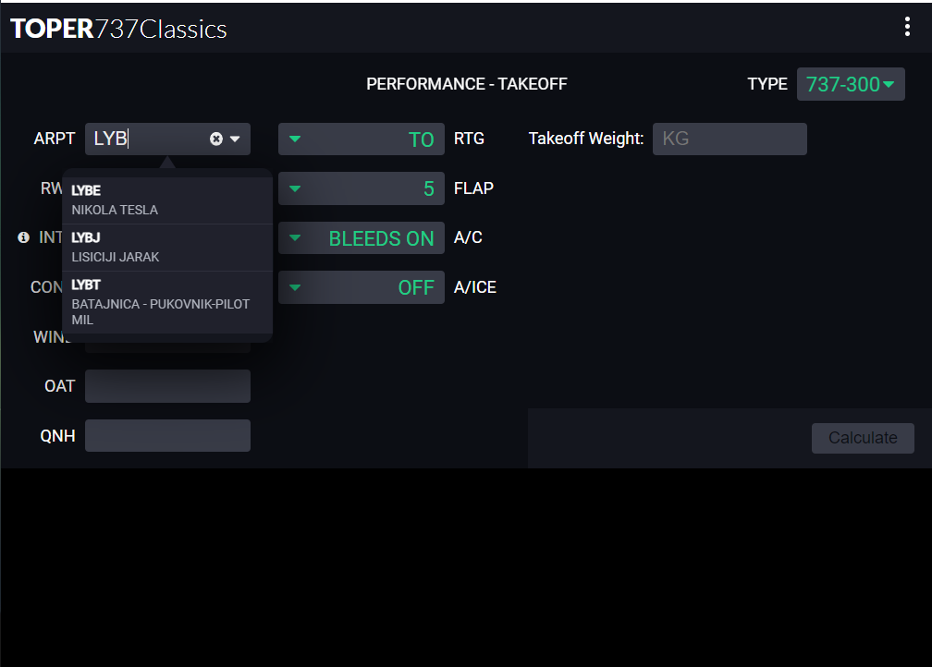Click the Takeoff Weight KG field

pyautogui.click(x=730, y=139)
